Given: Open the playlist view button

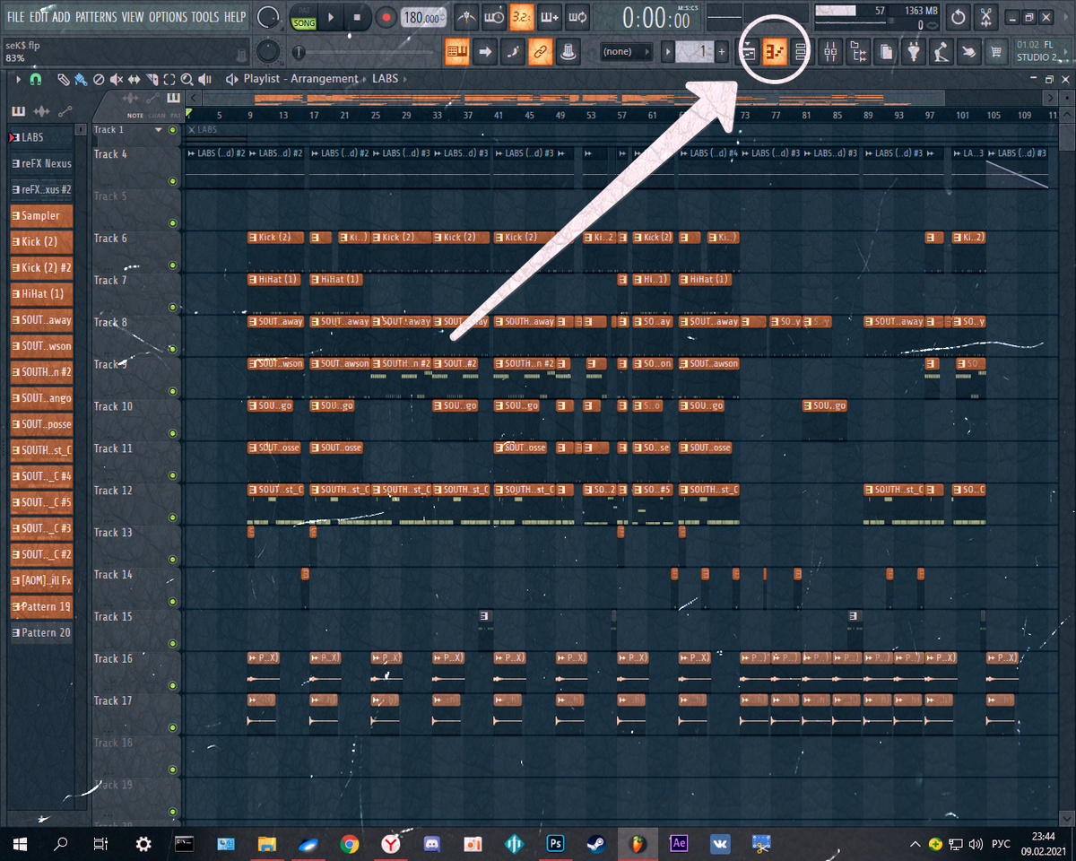Looking at the screenshot, I should [x=747, y=53].
